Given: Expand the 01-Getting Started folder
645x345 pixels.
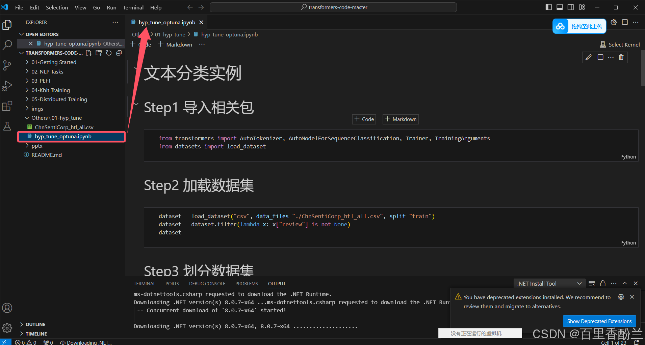Looking at the screenshot, I should [27, 62].
